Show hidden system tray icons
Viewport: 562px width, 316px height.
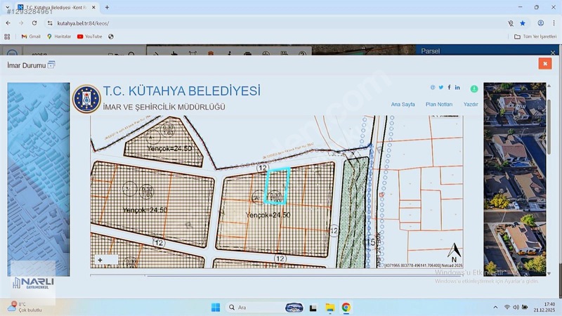click(495, 308)
